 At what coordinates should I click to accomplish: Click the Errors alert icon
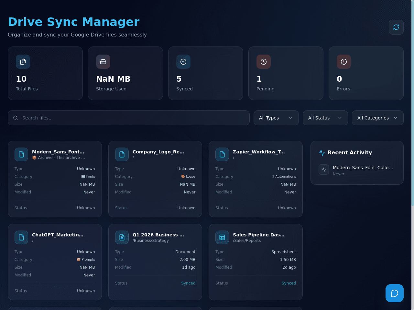pos(344,62)
